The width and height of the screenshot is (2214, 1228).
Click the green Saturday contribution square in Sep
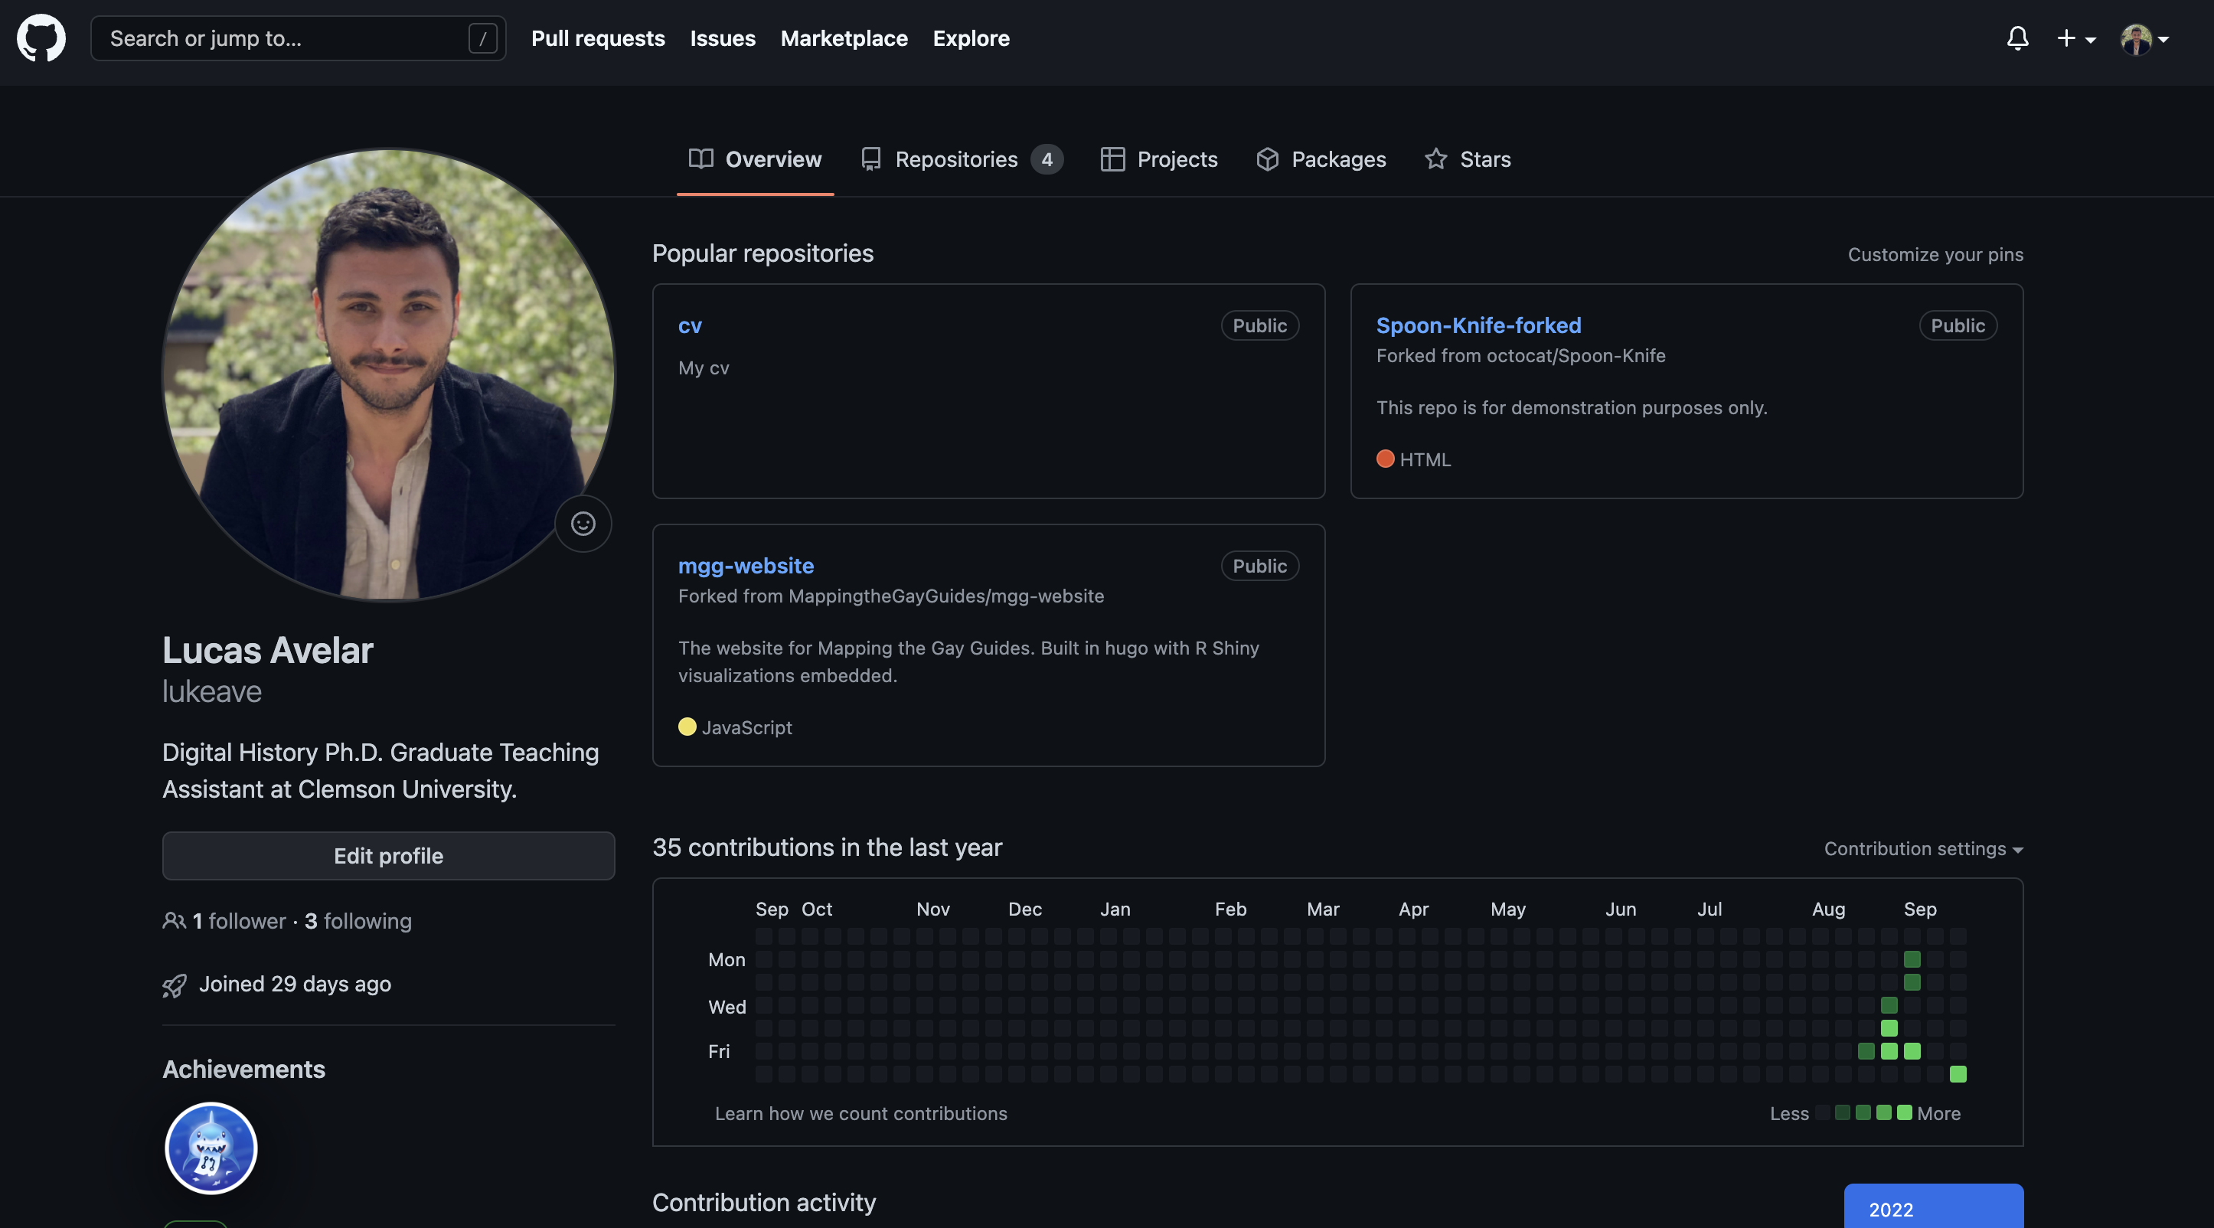(1957, 1074)
